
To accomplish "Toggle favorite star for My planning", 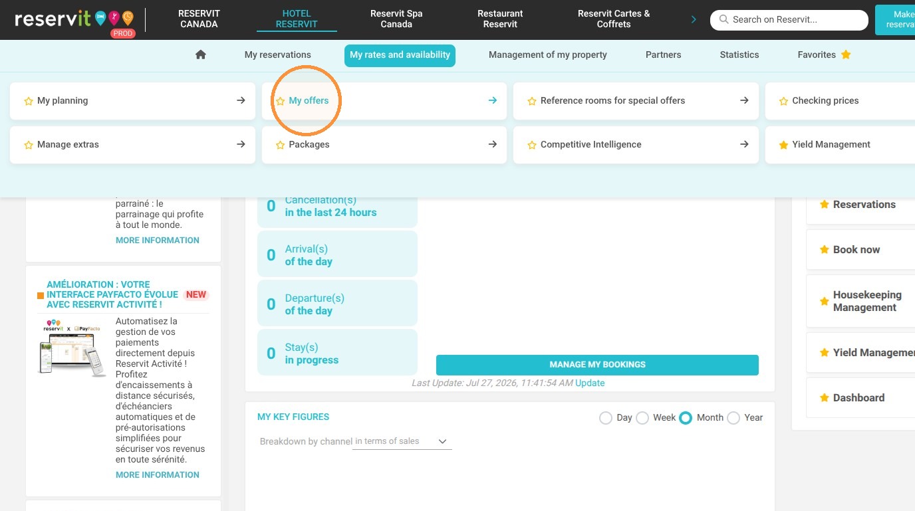I will (x=29, y=101).
